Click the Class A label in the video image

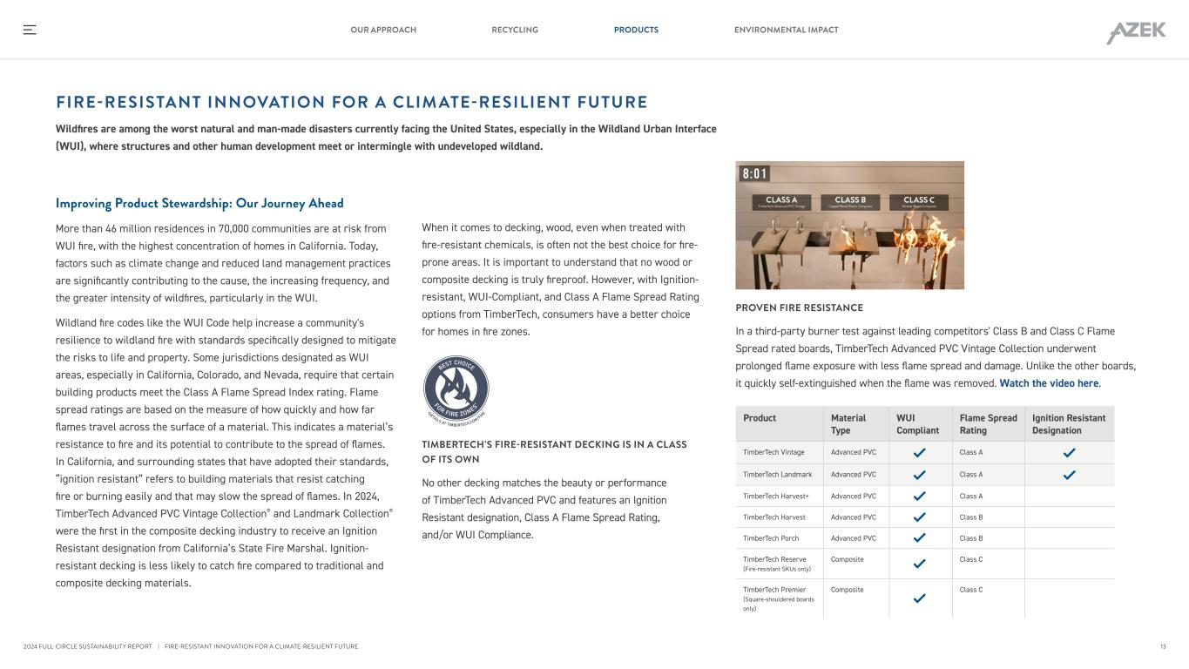[781, 201]
